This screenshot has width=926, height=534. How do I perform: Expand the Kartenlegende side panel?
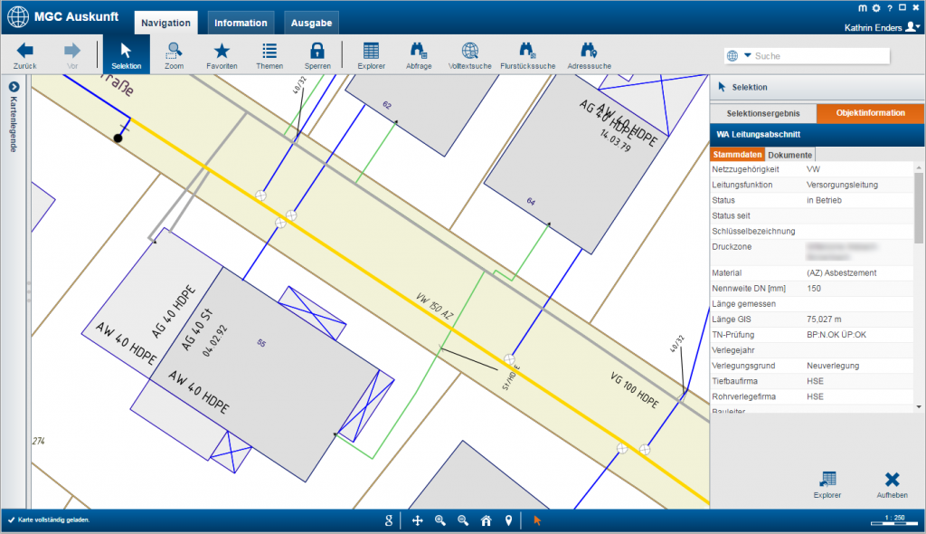click(14, 87)
